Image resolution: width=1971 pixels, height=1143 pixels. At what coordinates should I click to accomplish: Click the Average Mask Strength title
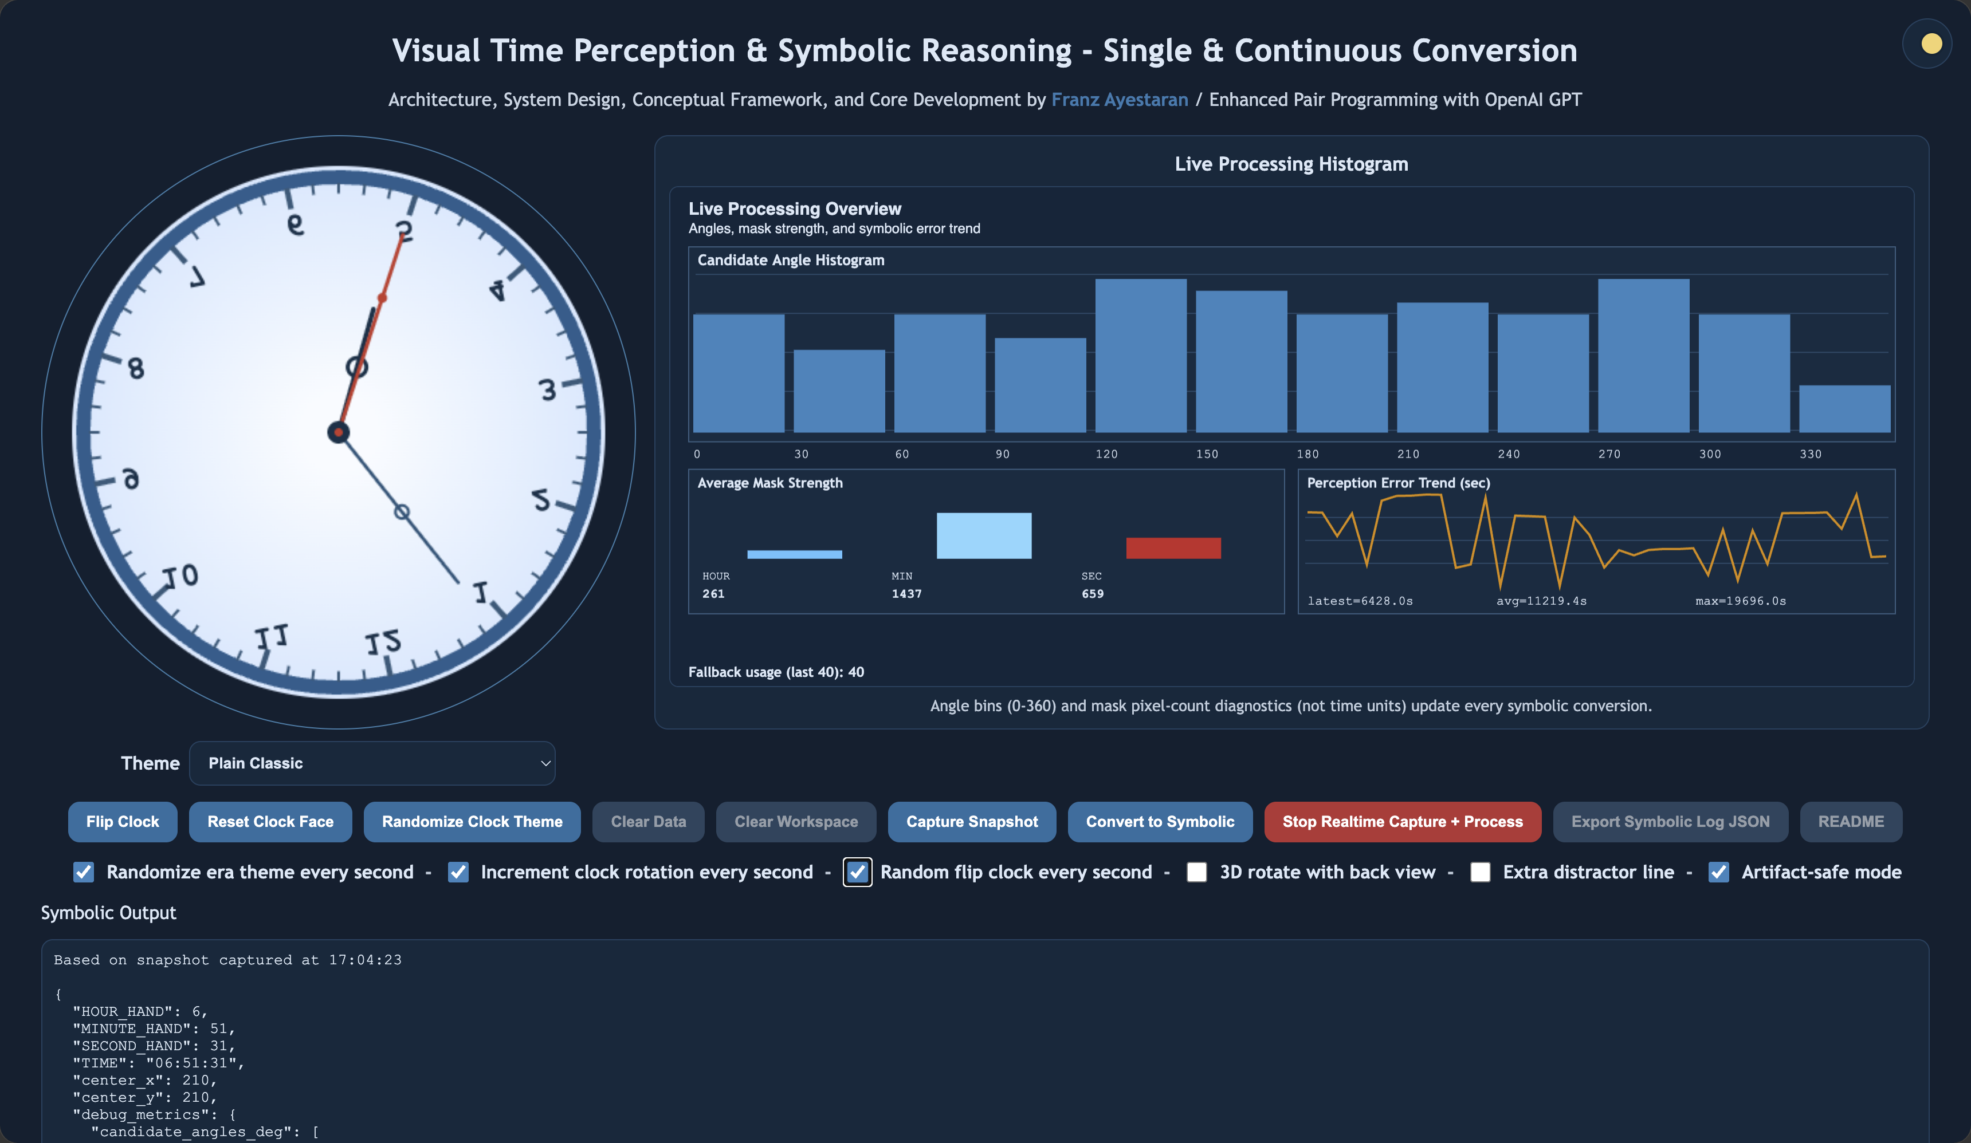tap(771, 483)
